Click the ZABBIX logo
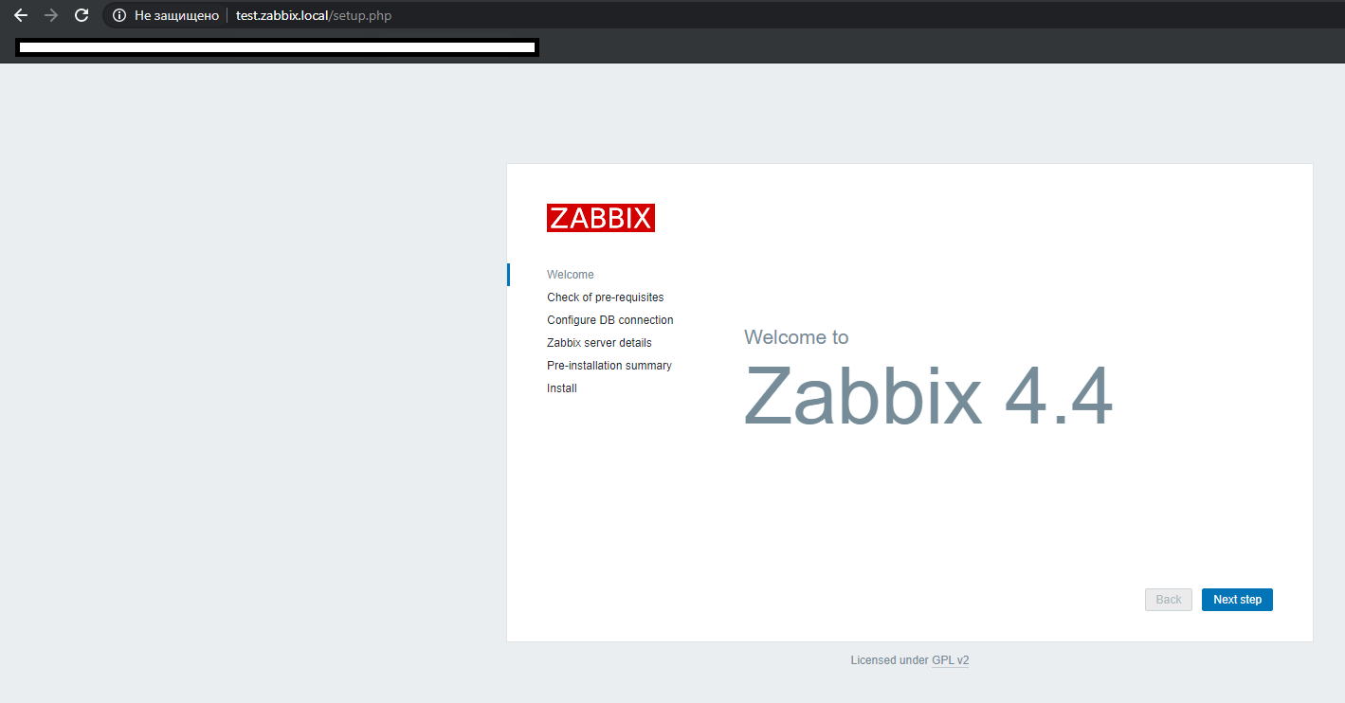 click(x=601, y=218)
